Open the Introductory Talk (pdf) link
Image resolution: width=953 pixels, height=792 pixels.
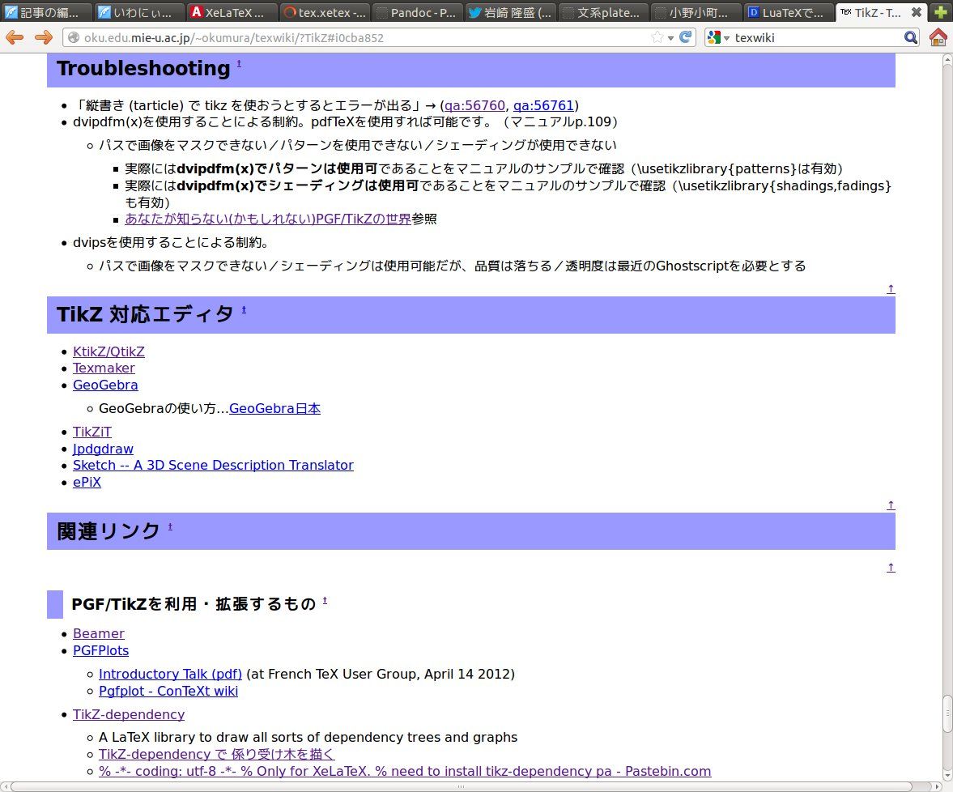click(x=170, y=674)
